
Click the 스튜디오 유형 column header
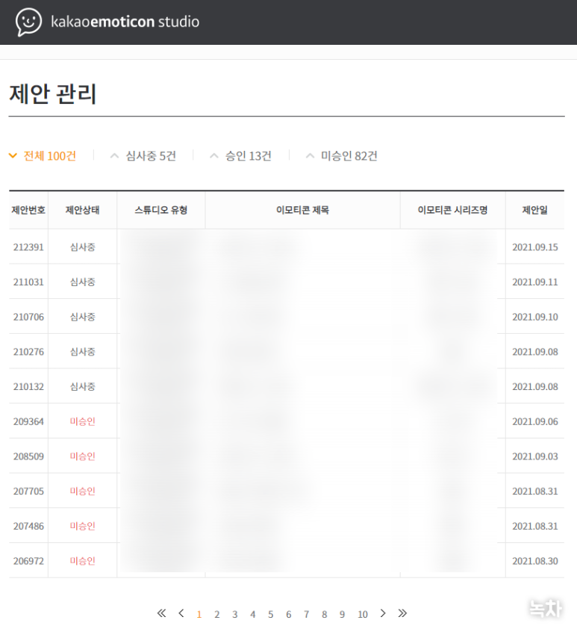[161, 210]
